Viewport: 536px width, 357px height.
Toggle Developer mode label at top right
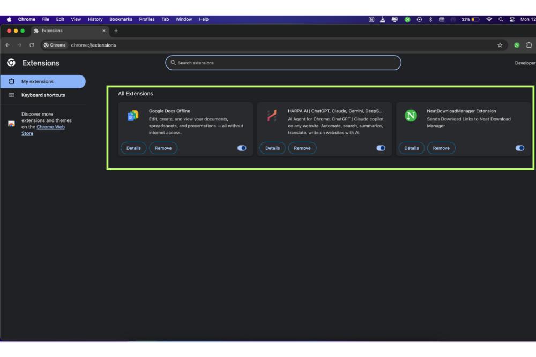pos(525,63)
